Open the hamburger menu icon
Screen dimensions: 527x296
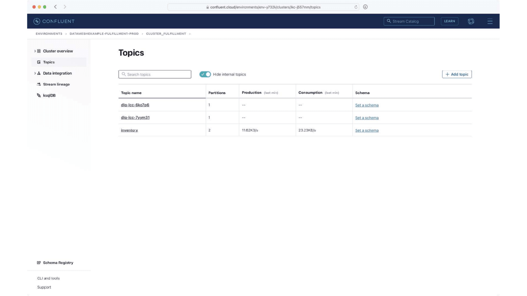click(490, 21)
